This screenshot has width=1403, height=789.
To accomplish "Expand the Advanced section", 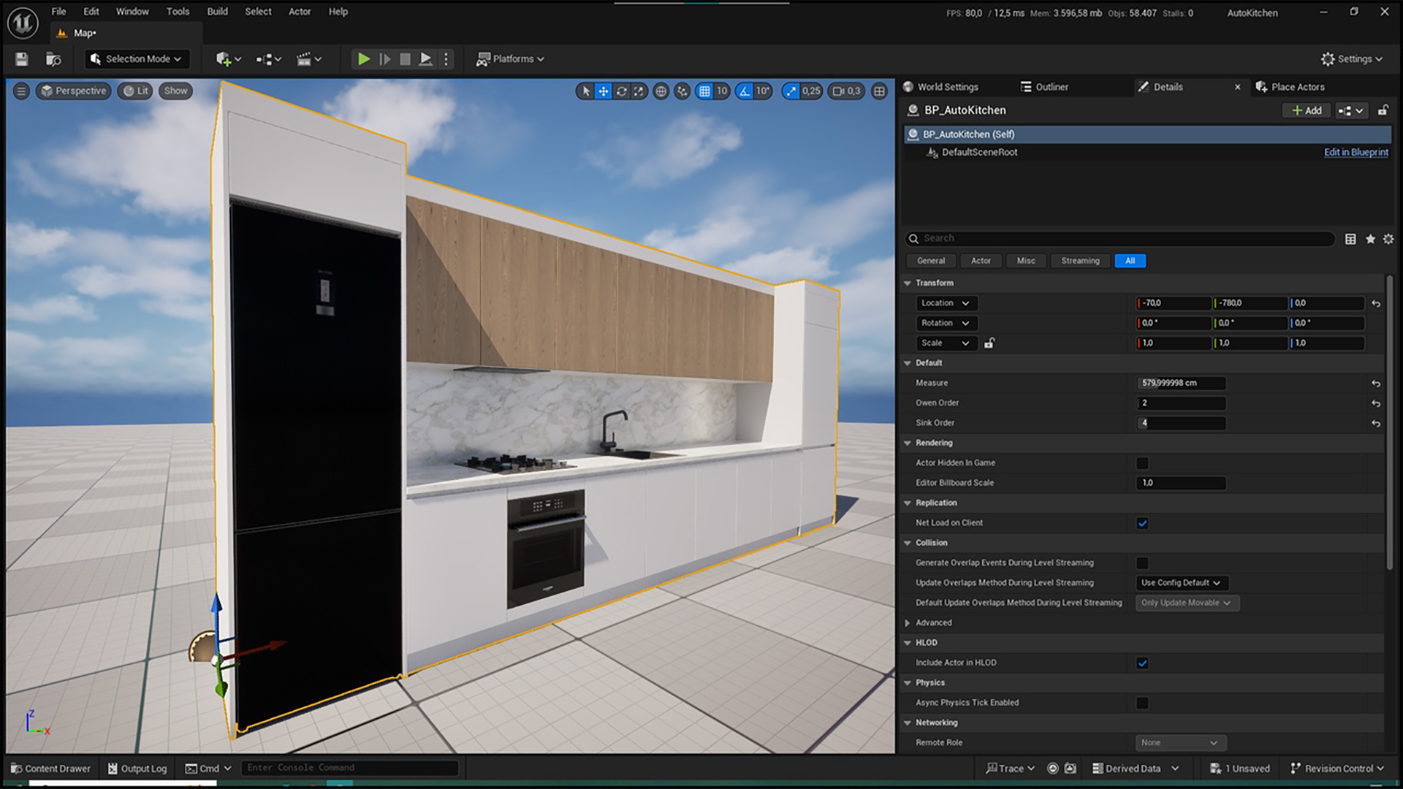I will pos(908,623).
